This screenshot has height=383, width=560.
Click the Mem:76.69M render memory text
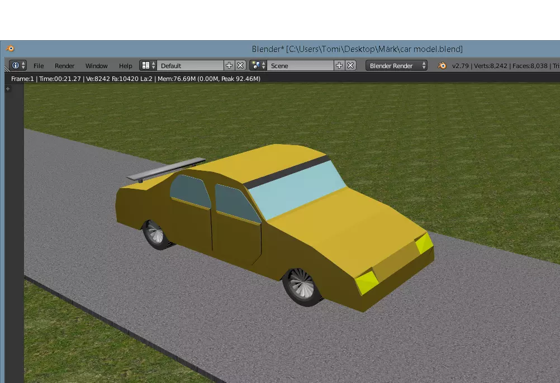[209, 79]
